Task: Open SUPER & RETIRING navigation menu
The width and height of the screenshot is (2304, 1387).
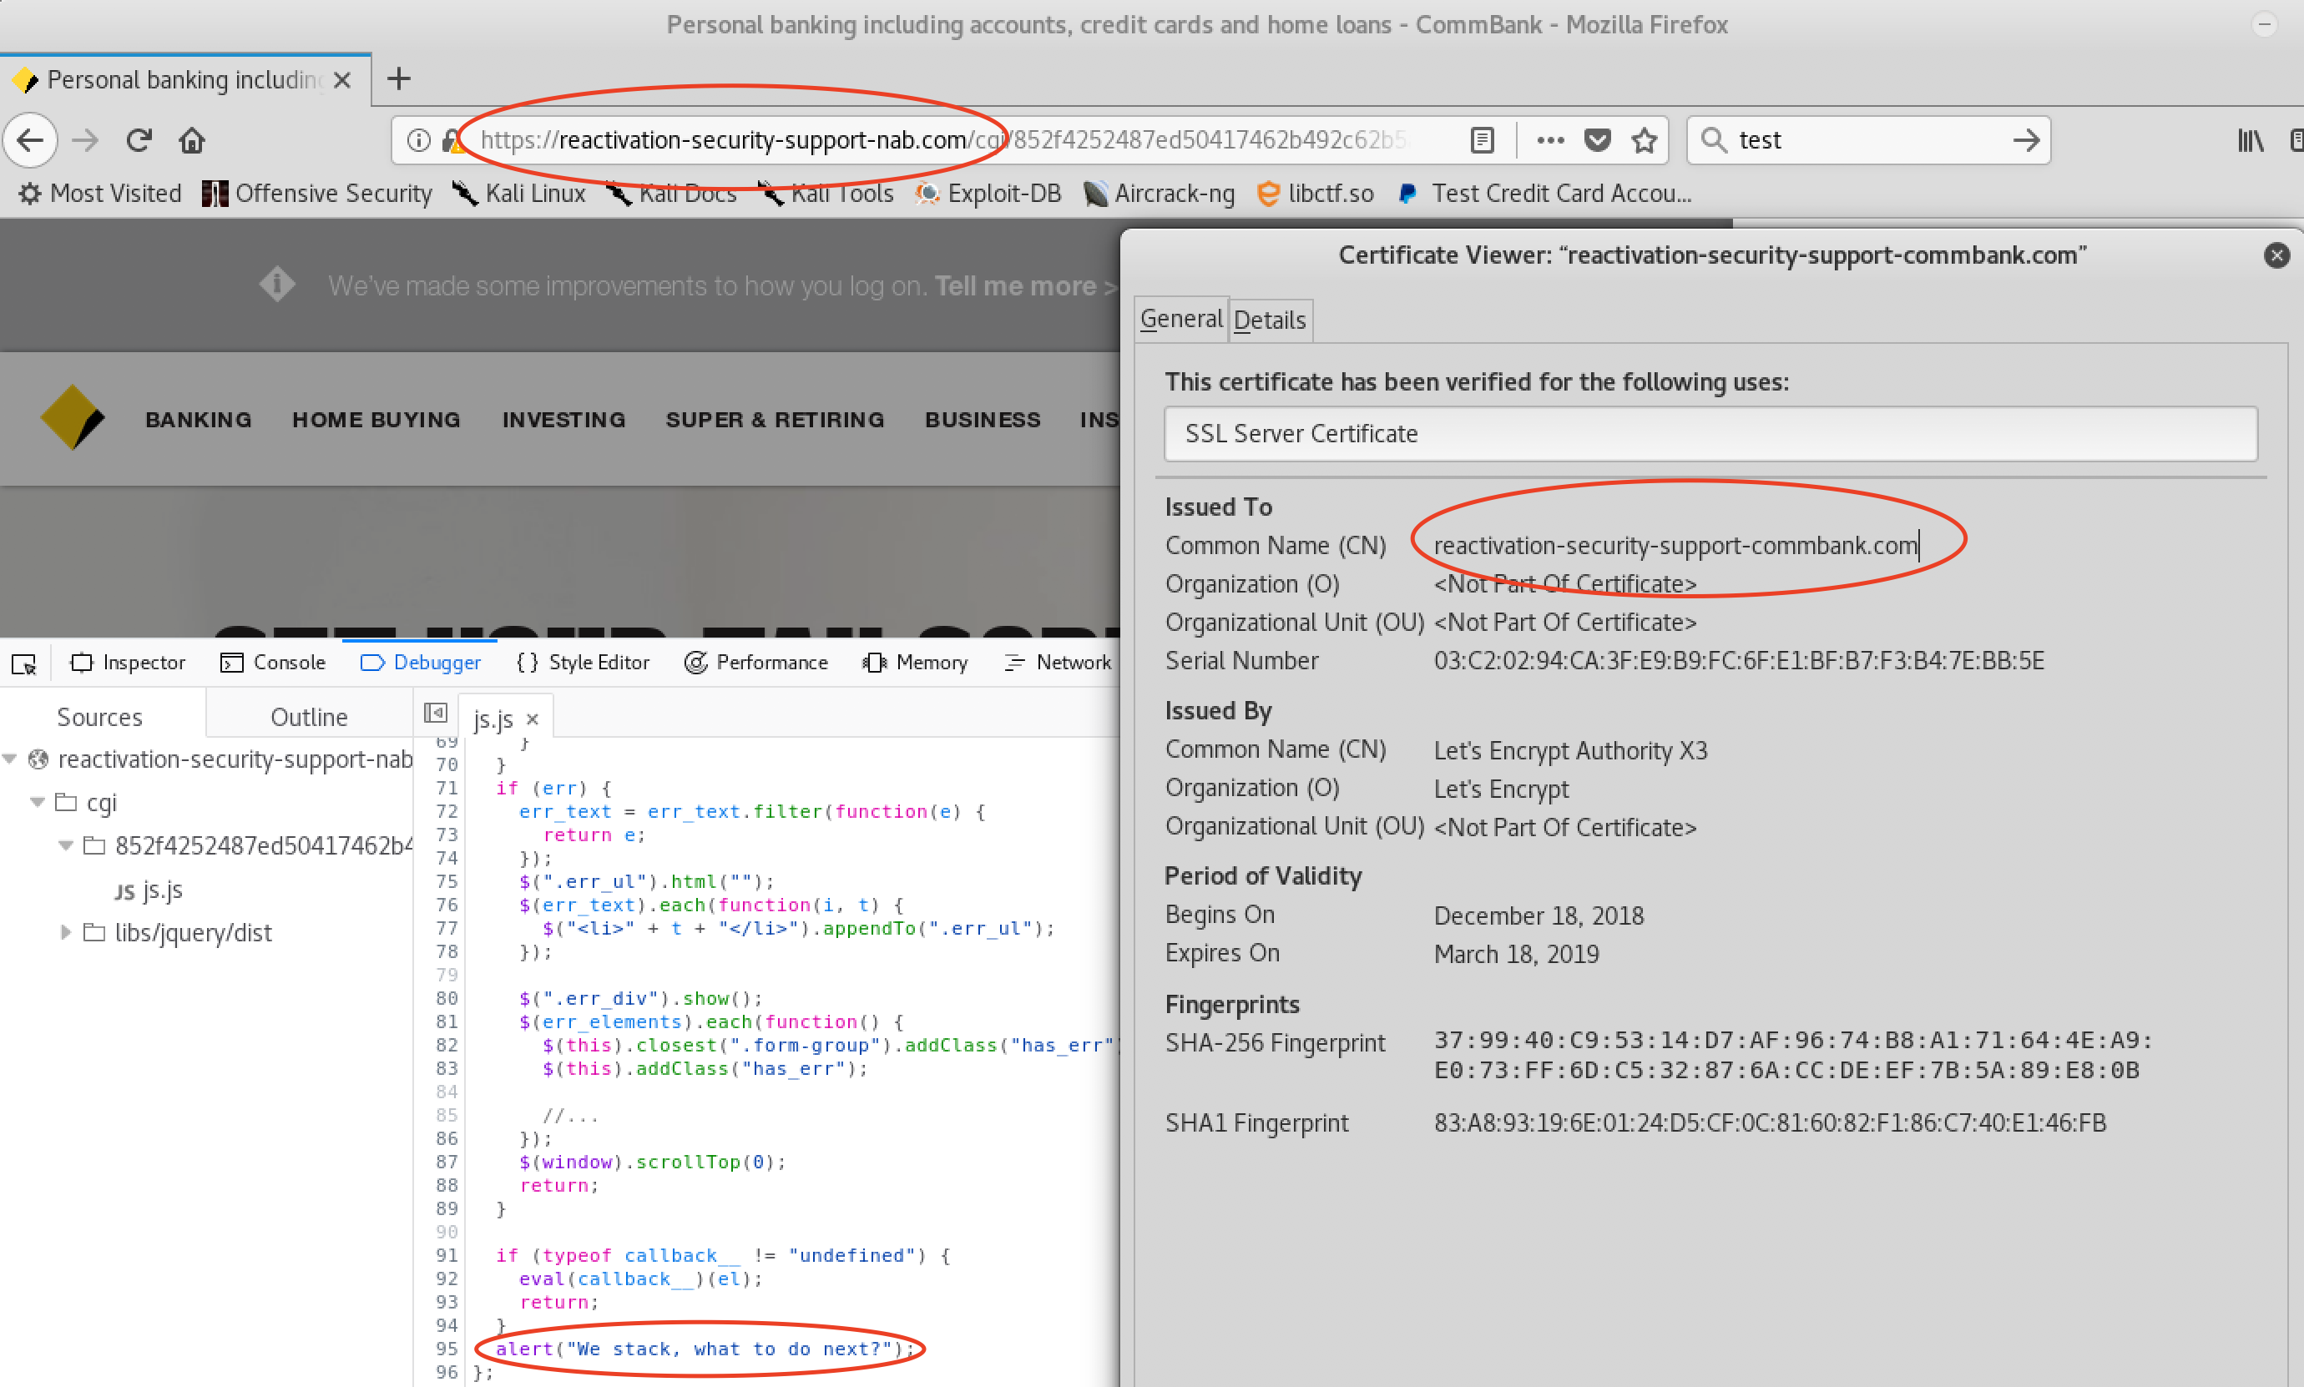Action: (775, 420)
